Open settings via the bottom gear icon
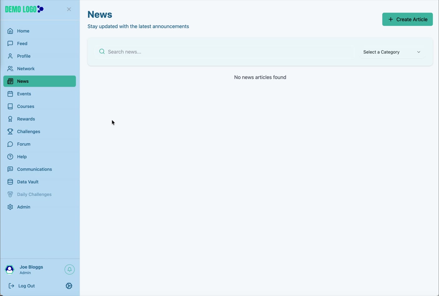 [69, 286]
